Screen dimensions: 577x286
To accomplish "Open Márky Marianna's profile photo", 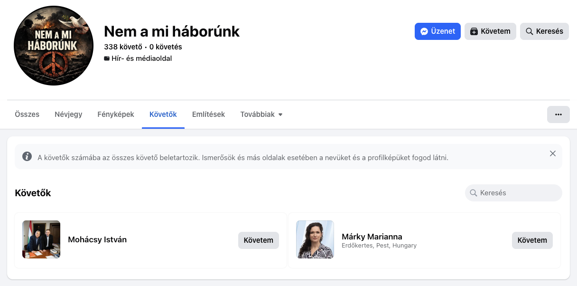I will [x=315, y=239].
